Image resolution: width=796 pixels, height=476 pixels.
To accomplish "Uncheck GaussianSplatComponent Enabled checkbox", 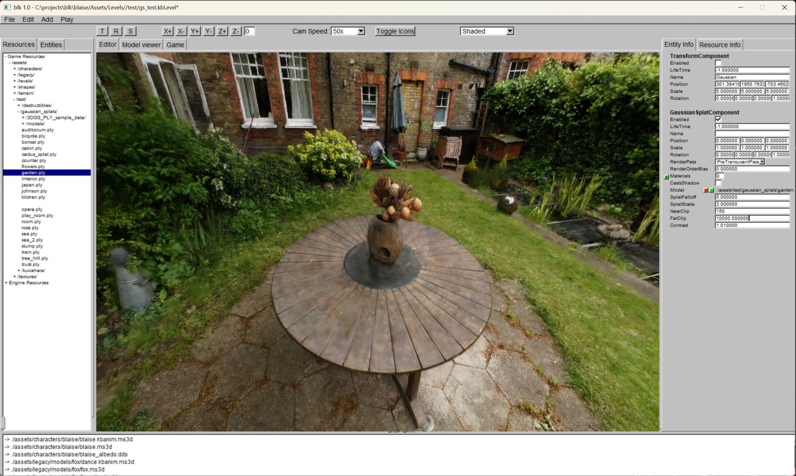I will (x=718, y=119).
